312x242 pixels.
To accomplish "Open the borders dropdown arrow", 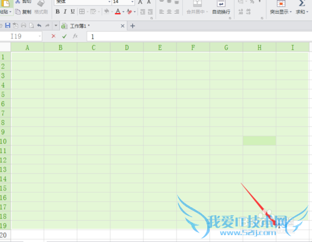I will (87, 12).
